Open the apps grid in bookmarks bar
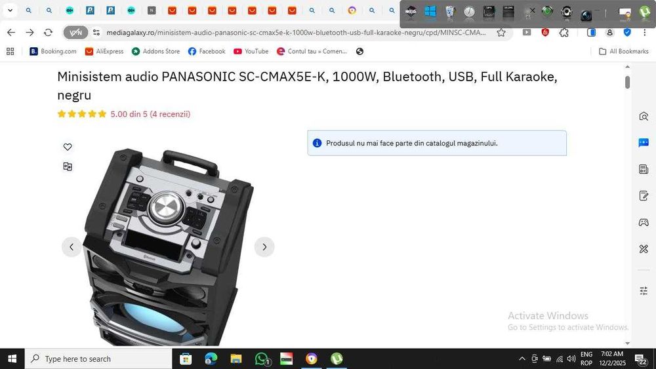The height and width of the screenshot is (369, 656). click(10, 51)
